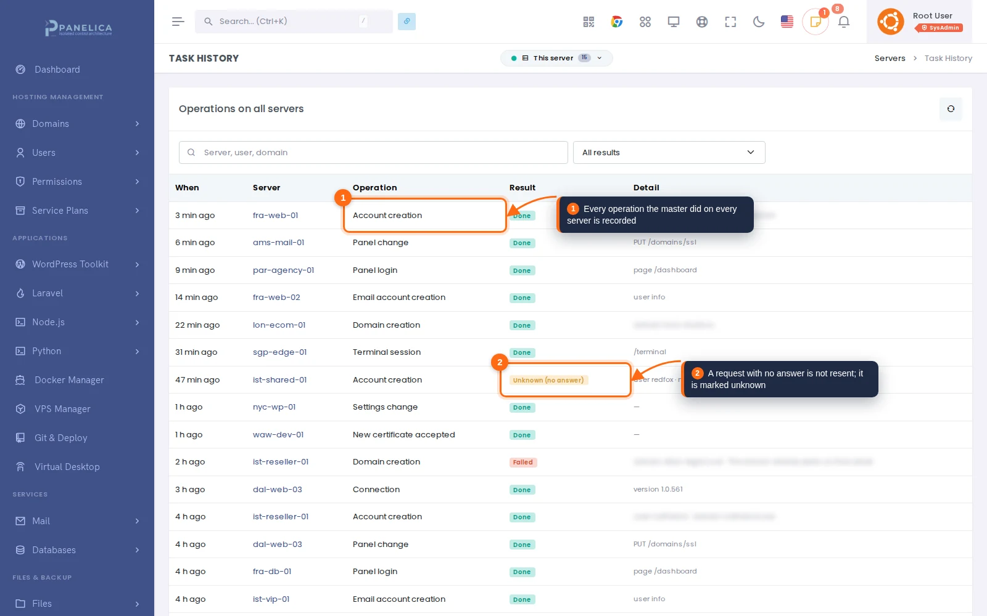Expand Users submenu
The image size is (987, 616).
(x=77, y=153)
